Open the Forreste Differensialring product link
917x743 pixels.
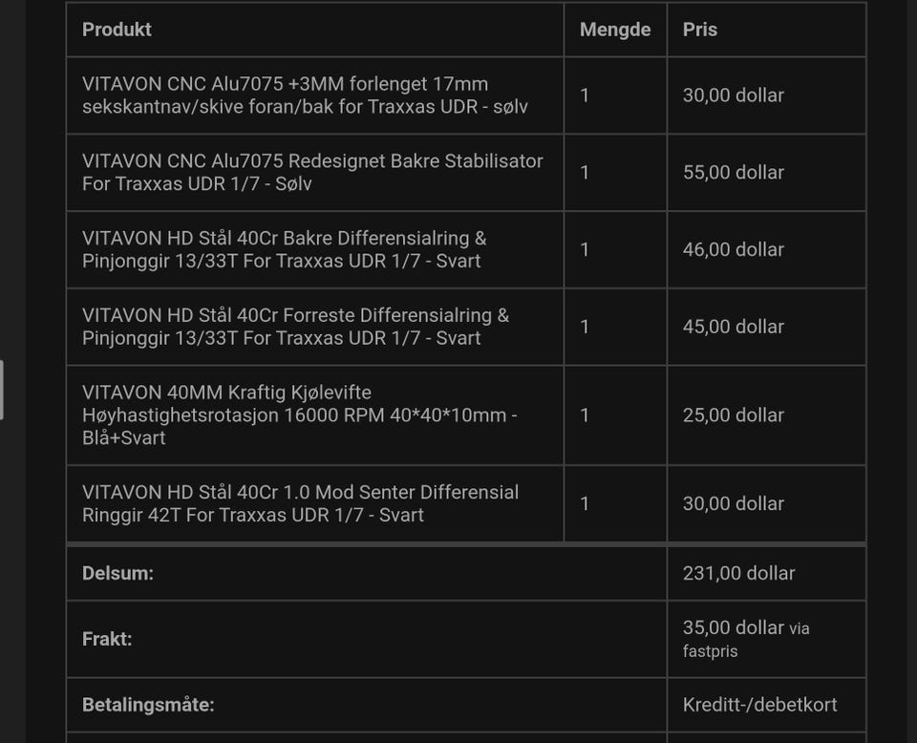295,327
